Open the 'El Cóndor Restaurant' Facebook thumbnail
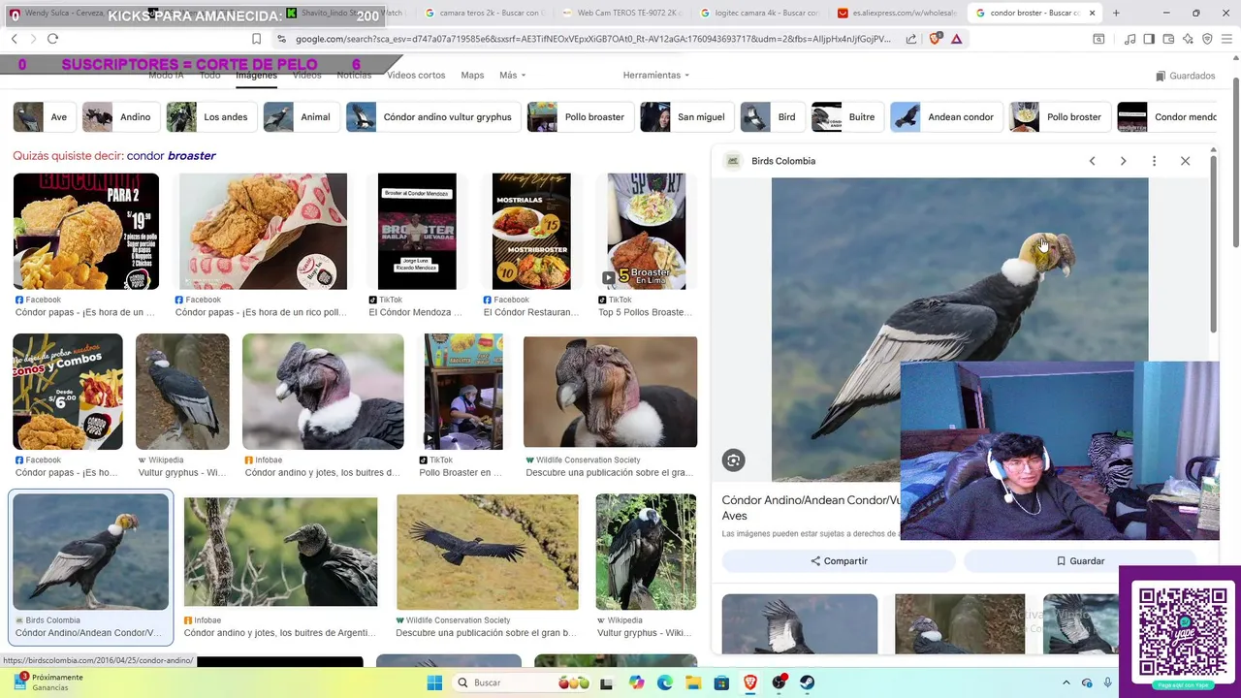 pyautogui.click(x=531, y=232)
